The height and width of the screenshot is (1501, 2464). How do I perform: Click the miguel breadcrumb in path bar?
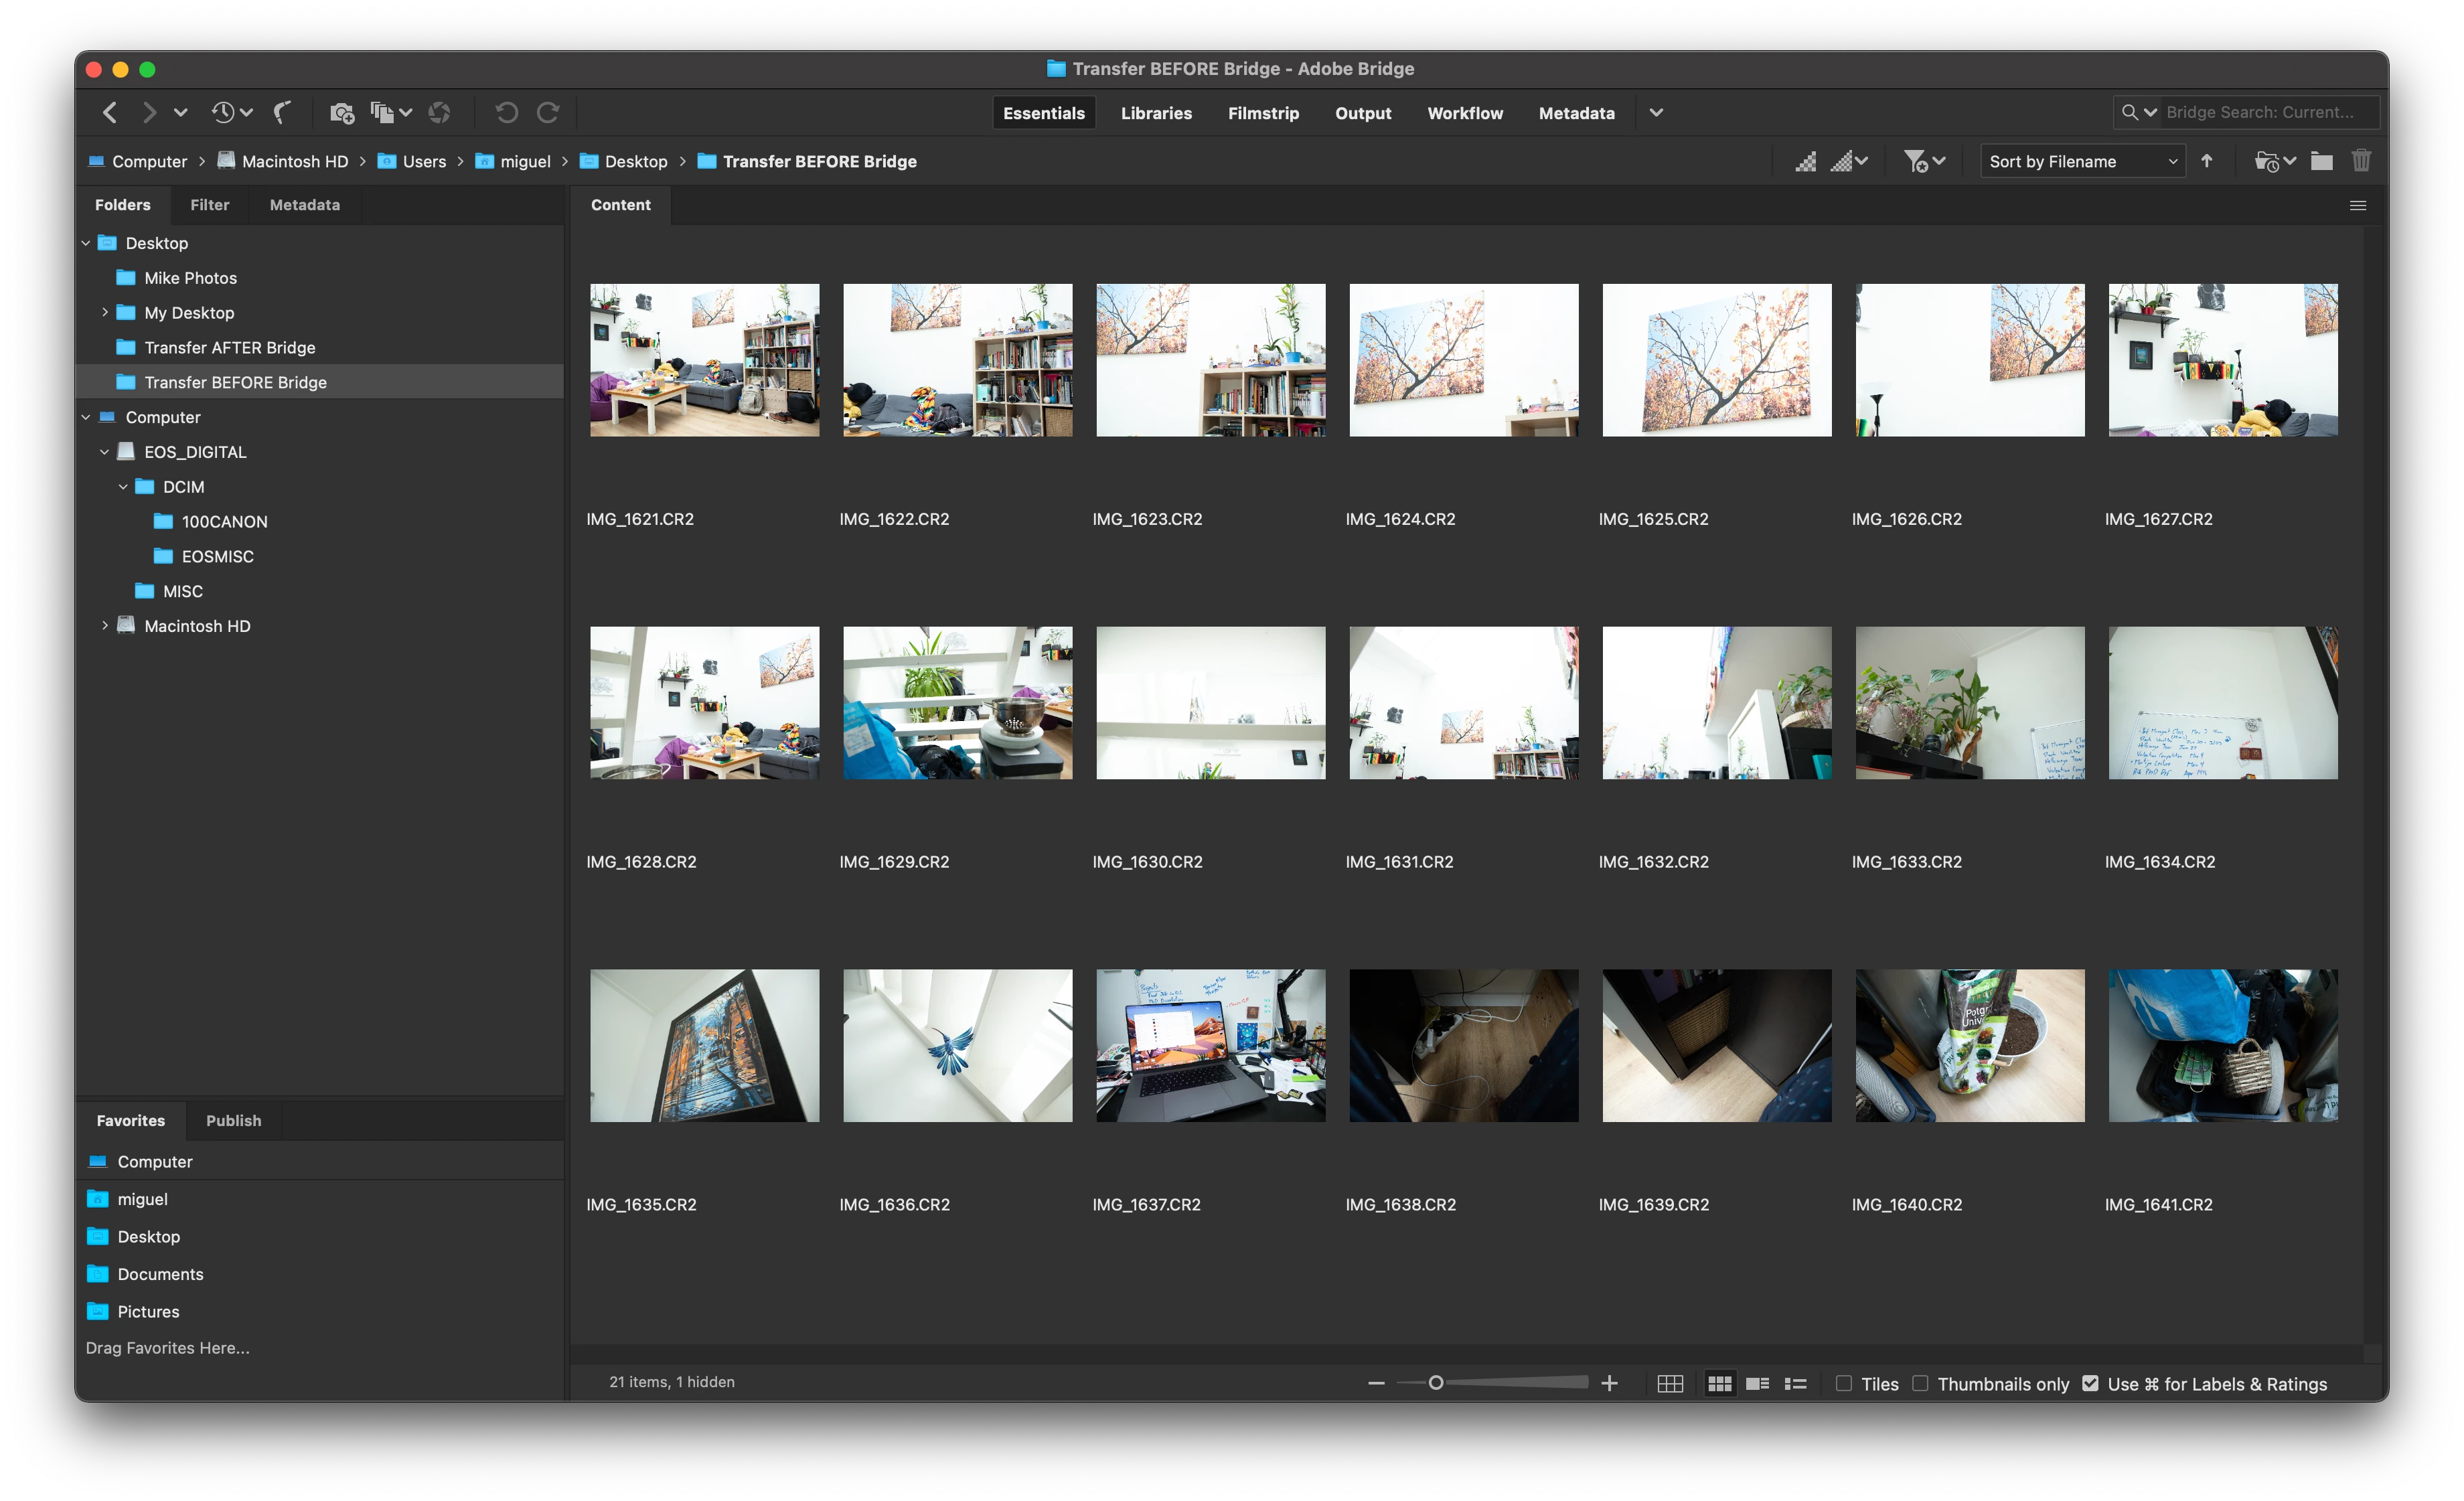[x=525, y=161]
